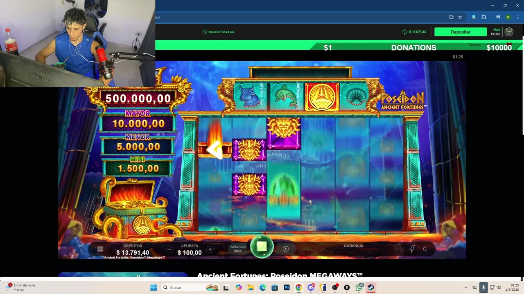This screenshot has width=524, height=294.
Task: Decrease the bet with the minus button
Action: point(169,249)
